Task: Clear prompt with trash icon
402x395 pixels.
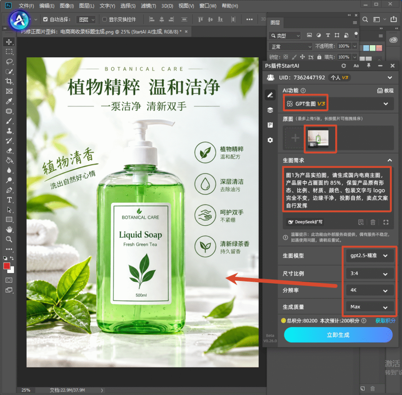Action: point(373,222)
